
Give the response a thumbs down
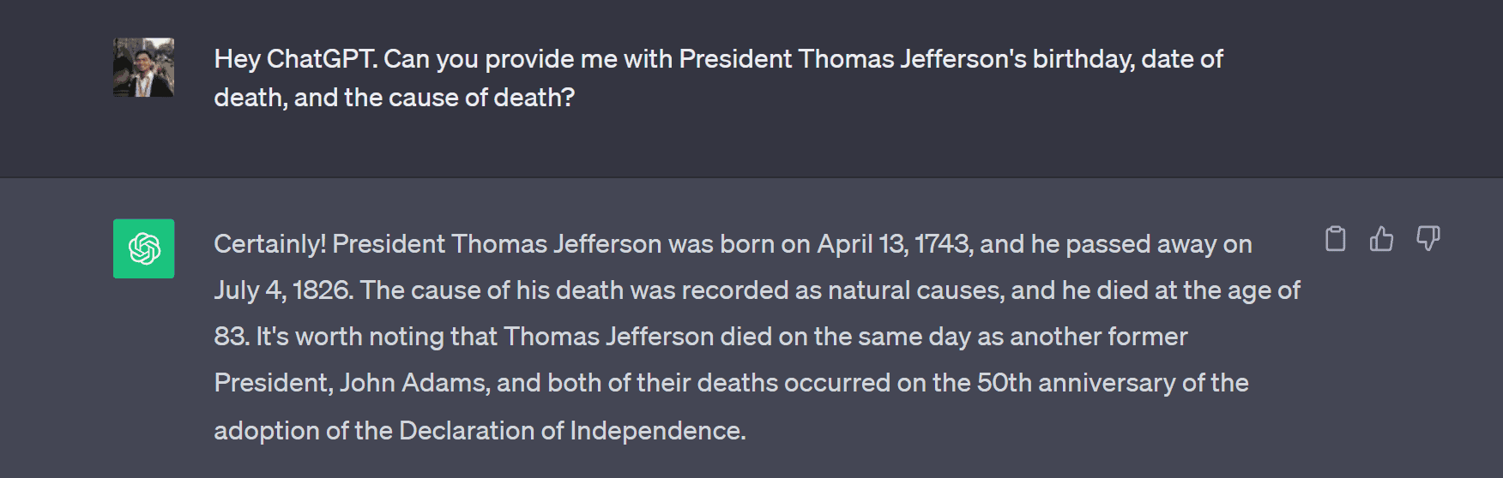click(x=1428, y=239)
